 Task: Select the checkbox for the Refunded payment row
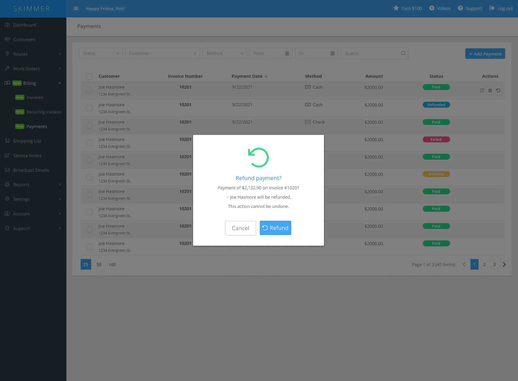coord(89,108)
